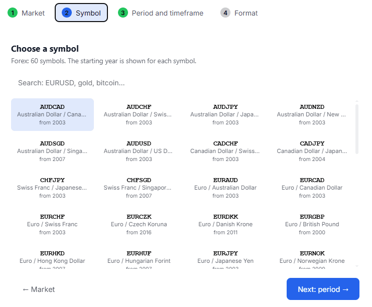This screenshot has height=307, width=372.
Task: Select the AUDUSD symbol
Action: click(139, 151)
